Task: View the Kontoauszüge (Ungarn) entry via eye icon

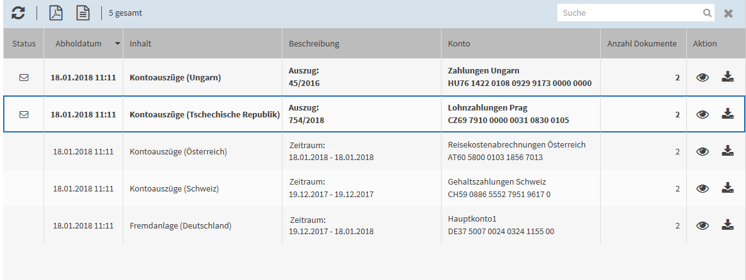Action: tap(702, 77)
